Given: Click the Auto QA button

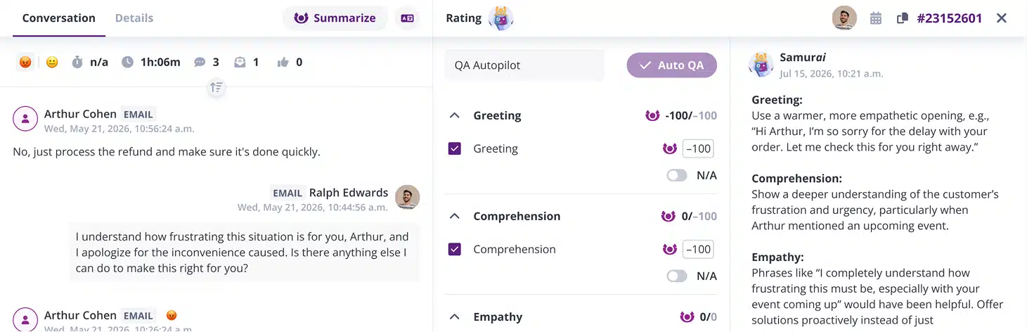Looking at the screenshot, I should point(671,65).
